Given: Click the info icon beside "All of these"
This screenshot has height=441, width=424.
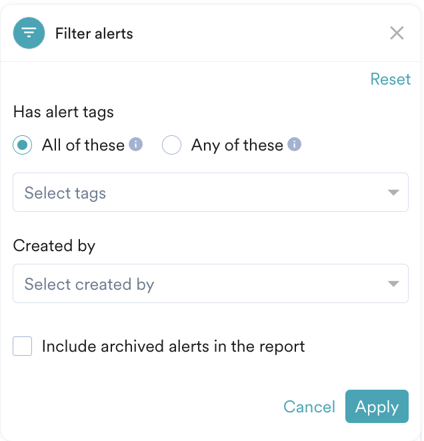Looking at the screenshot, I should [136, 145].
